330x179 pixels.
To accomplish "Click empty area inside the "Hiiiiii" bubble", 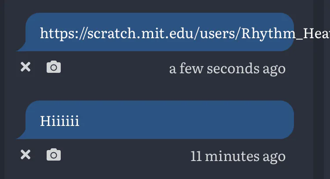I will 185,120.
